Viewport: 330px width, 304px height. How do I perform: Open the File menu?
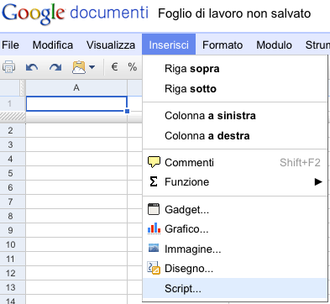pos(10,45)
